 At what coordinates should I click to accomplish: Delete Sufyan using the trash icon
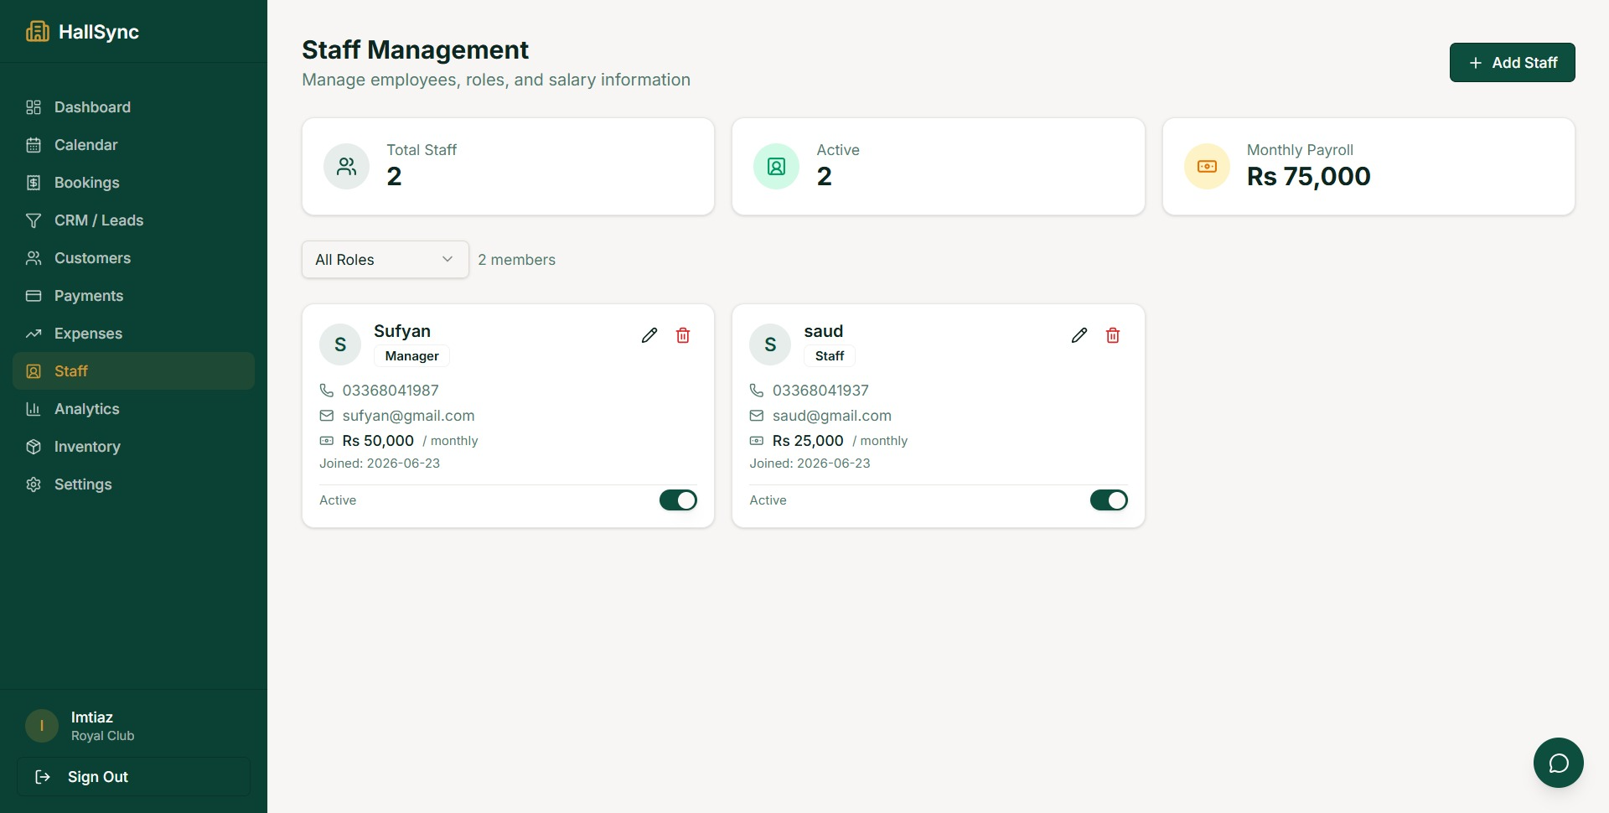coord(683,335)
